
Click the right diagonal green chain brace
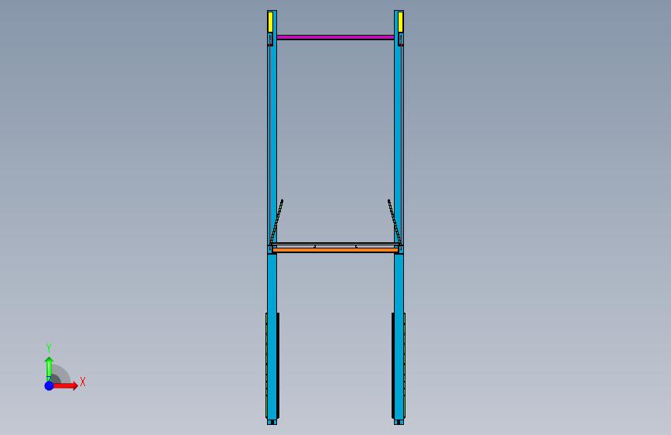pyautogui.click(x=395, y=222)
